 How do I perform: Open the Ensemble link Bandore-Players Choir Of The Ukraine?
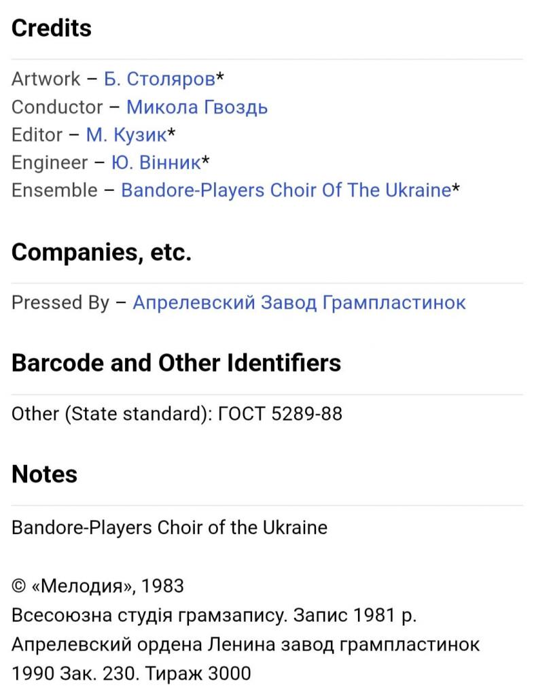click(285, 190)
